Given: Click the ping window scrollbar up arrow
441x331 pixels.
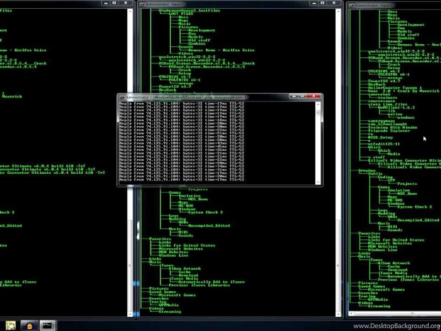Looking at the screenshot, I should 318,104.
